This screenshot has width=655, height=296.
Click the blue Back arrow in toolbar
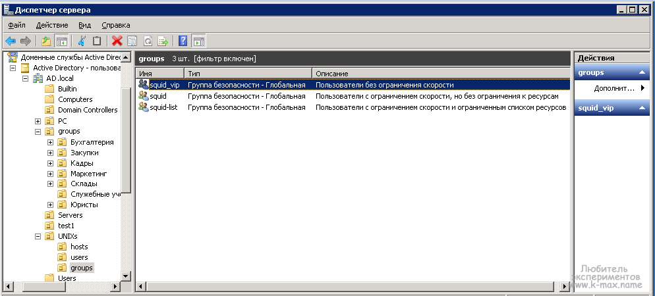point(11,41)
